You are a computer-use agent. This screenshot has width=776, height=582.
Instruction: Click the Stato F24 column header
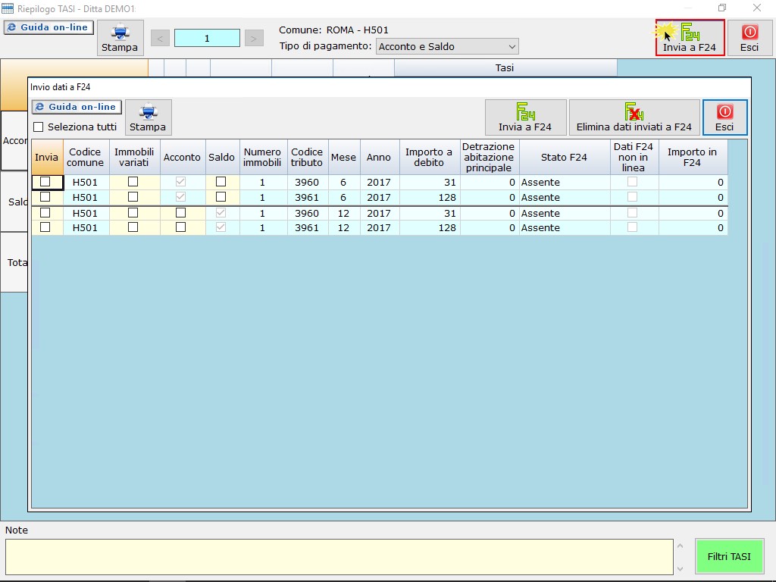point(564,157)
